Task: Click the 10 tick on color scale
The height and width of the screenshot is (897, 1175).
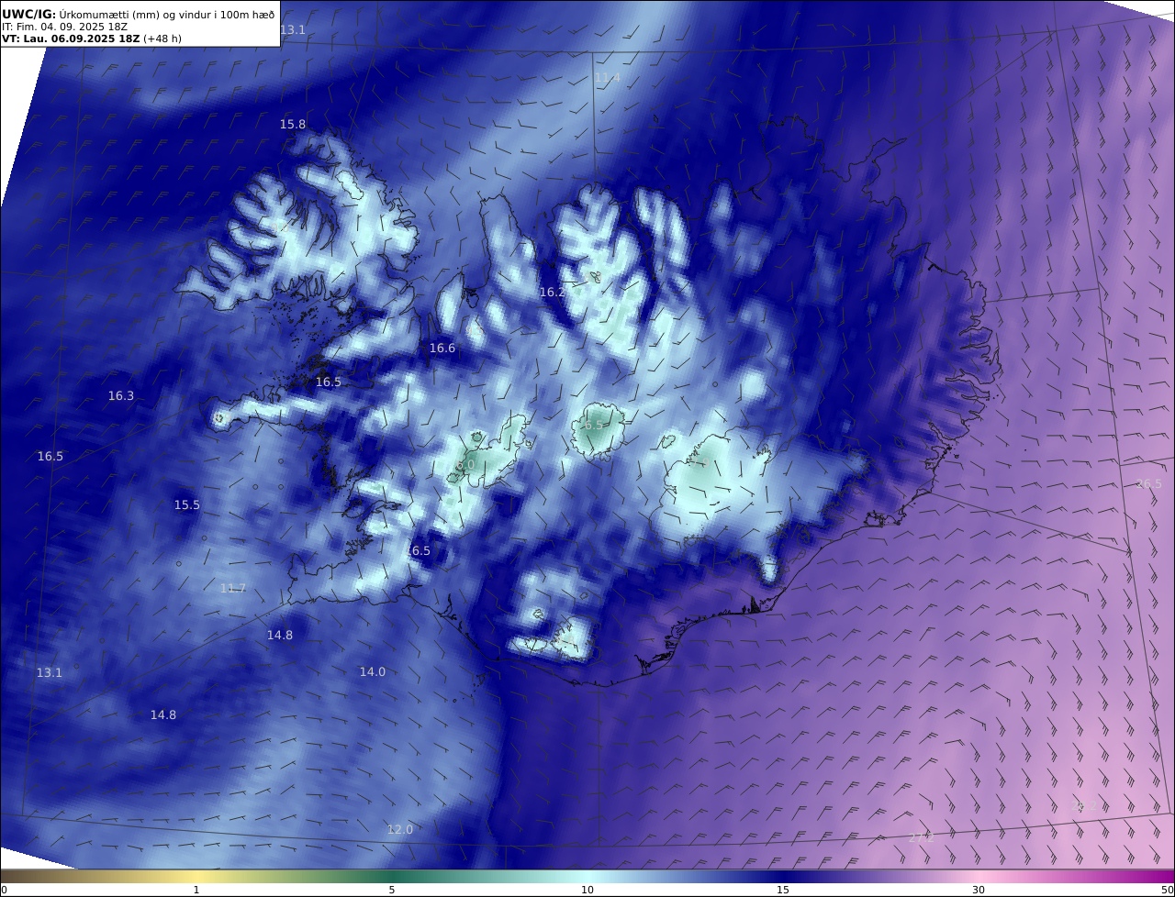Action: 587,890
